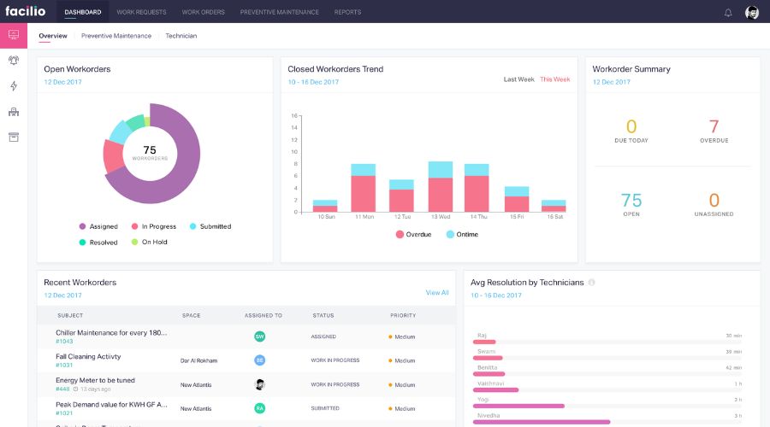Open the Open Workorders date picker
Image resolution: width=770 pixels, height=427 pixels.
tap(62, 82)
